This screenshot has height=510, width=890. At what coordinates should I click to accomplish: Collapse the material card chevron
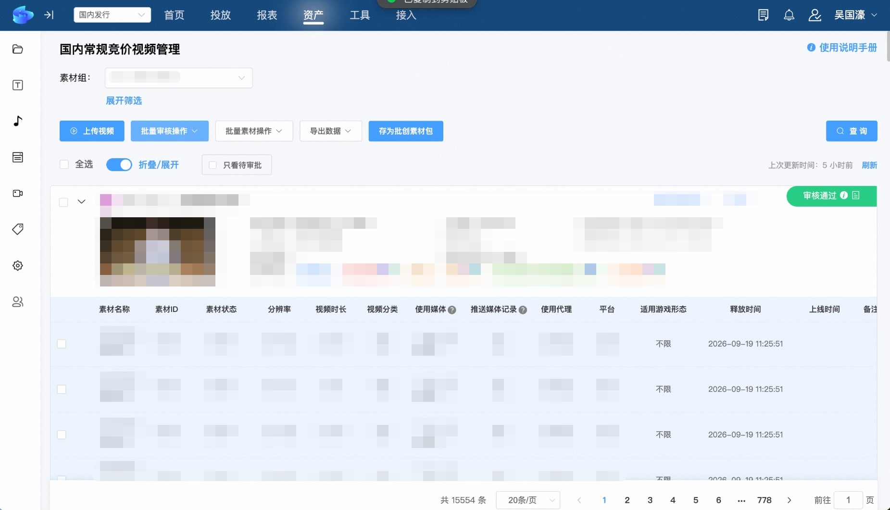click(x=81, y=202)
